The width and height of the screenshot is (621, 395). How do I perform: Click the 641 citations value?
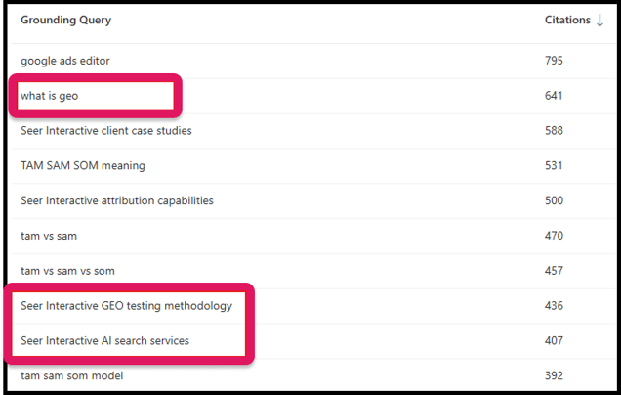(x=554, y=96)
